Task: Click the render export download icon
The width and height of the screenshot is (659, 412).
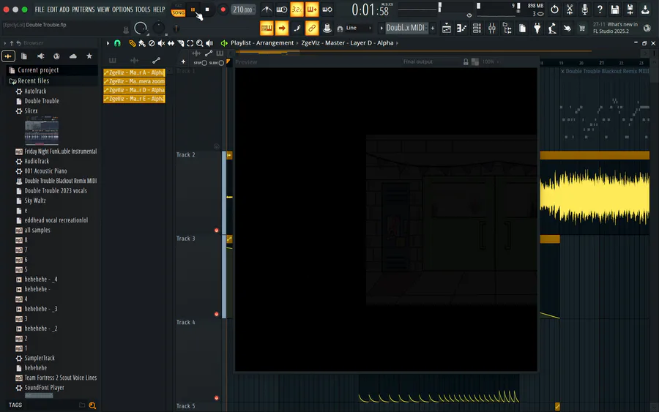Action: click(645, 10)
